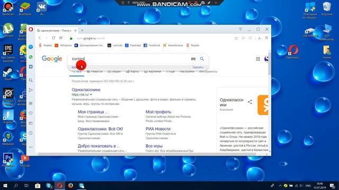Open the AliExpress bookmark
Image resolution: width=339 pixels, height=190 pixels.
pyautogui.click(x=63, y=45)
